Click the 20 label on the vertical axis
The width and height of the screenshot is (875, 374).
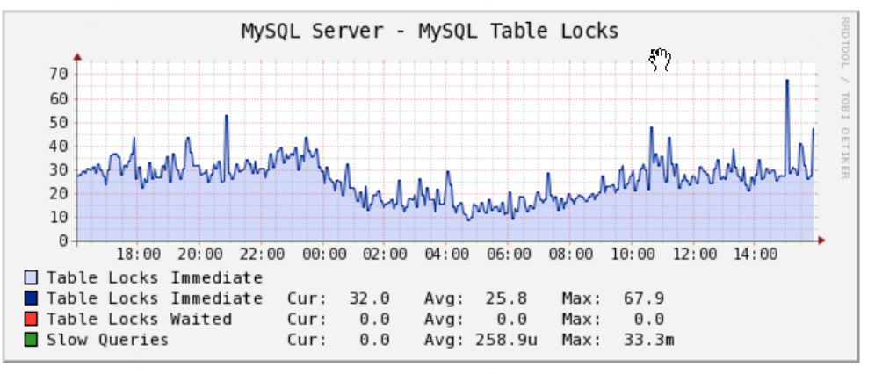click(x=58, y=194)
